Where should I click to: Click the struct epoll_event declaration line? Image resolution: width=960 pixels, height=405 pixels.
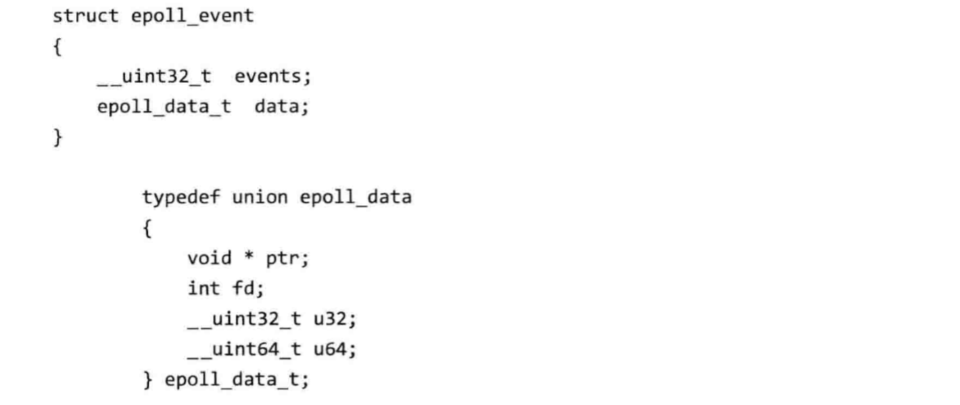coord(153,16)
